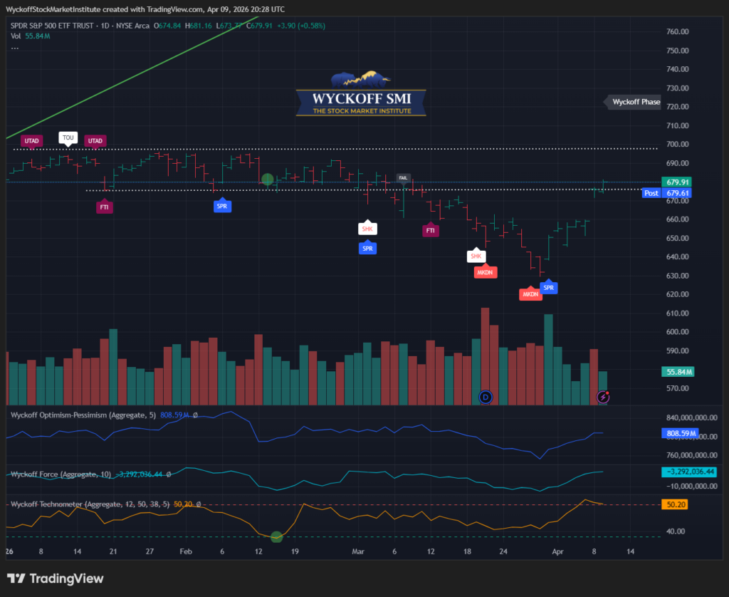Expand the collapsed indicator legend ellipsis
This screenshot has width=729, height=597.
coord(14,48)
